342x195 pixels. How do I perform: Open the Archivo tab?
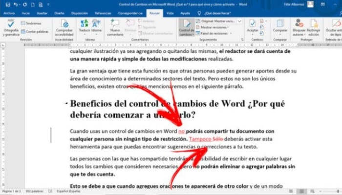pyautogui.click(x=9, y=13)
